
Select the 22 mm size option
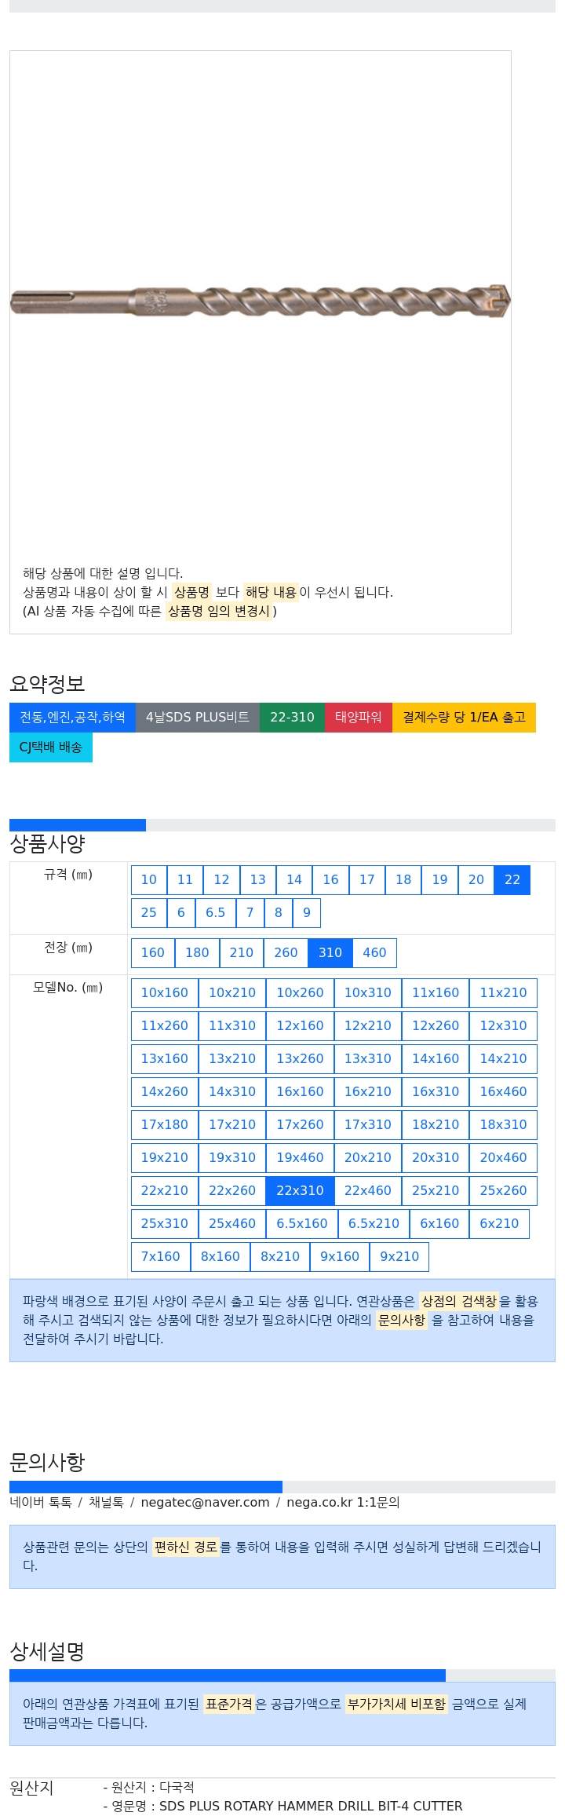click(512, 879)
